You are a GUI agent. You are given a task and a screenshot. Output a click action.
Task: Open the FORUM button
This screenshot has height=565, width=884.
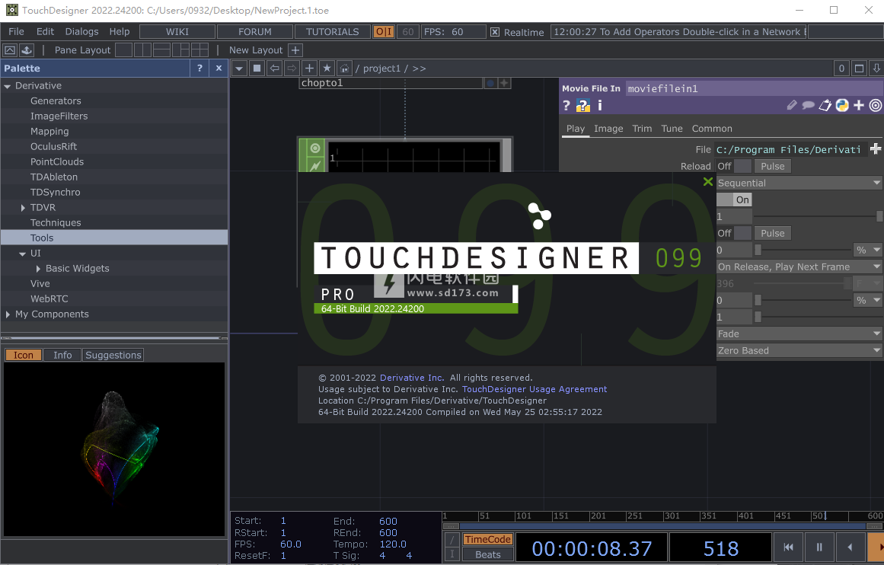click(255, 31)
